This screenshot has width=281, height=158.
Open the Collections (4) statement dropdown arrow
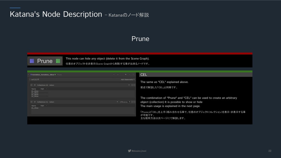click(x=129, y=85)
